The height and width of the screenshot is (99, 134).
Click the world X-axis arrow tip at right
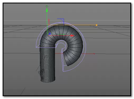pos(94,54)
